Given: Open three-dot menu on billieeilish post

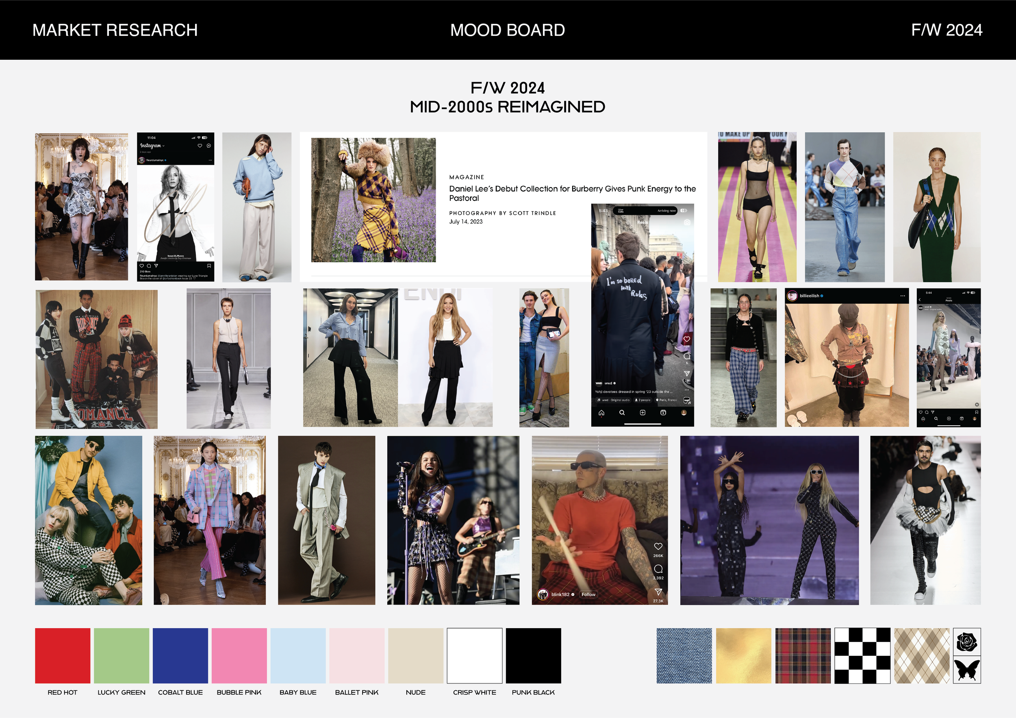Looking at the screenshot, I should click(902, 296).
